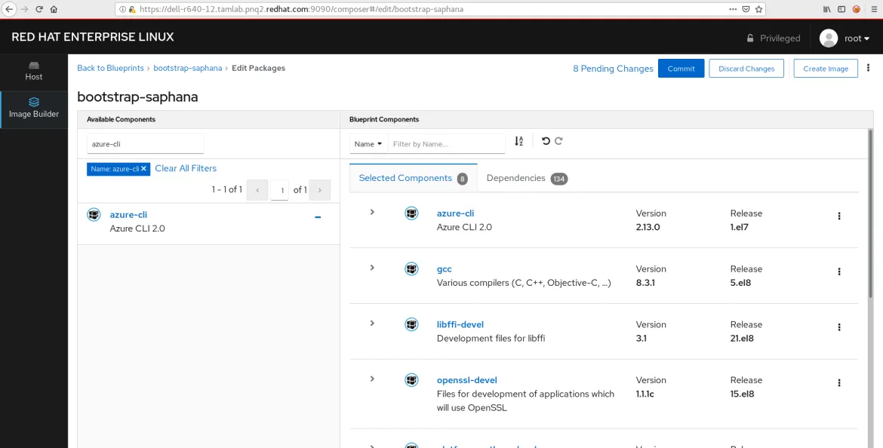Click the Commit button
This screenshot has width=883, height=448.
[x=681, y=69]
